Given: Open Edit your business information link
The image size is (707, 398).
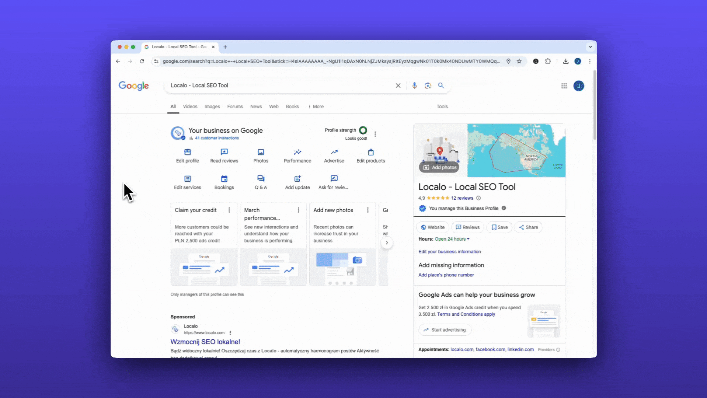Looking at the screenshot, I should coord(449,252).
